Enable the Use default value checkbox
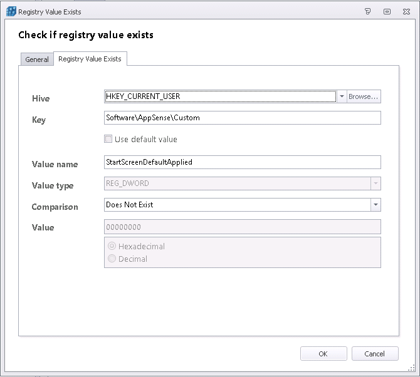Screen dimensions: 420x377 (108, 139)
